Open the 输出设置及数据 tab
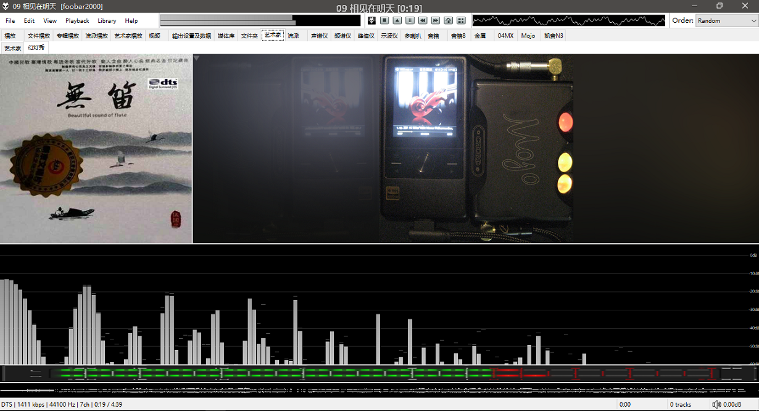The height and width of the screenshot is (411, 759). [x=191, y=36]
